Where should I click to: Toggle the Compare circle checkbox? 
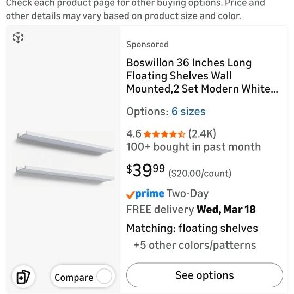104,276
